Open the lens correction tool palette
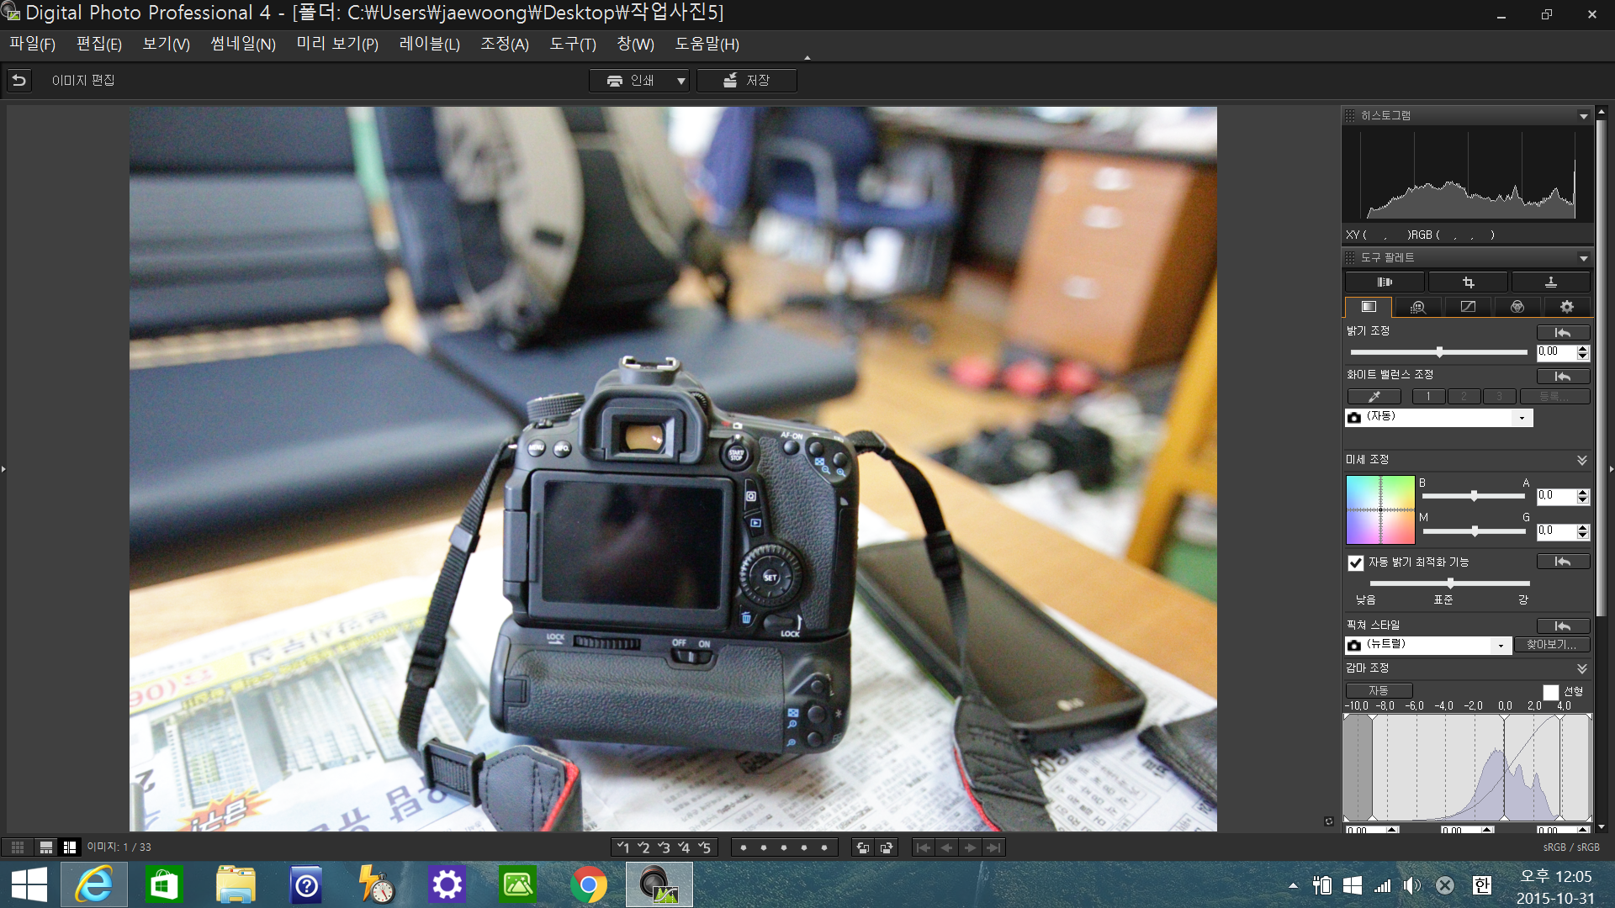The height and width of the screenshot is (908, 1615). [1385, 282]
